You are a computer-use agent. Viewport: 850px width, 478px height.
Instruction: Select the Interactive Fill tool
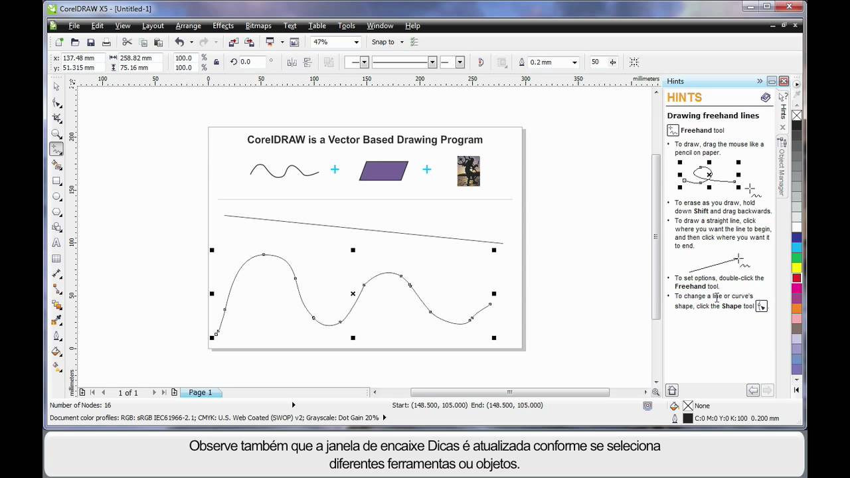56,368
